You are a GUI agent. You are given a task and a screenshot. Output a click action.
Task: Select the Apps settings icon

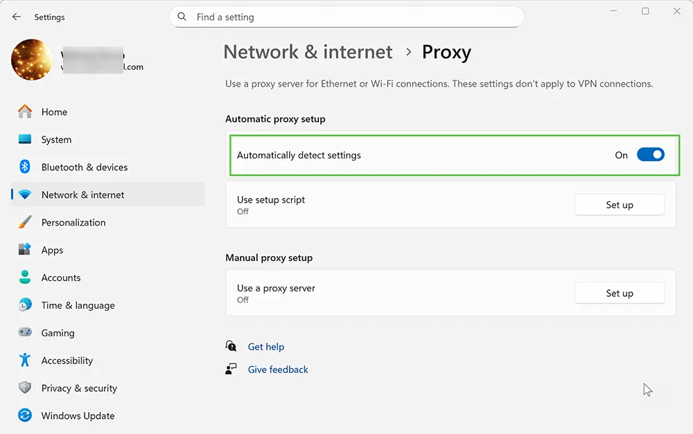tap(24, 250)
